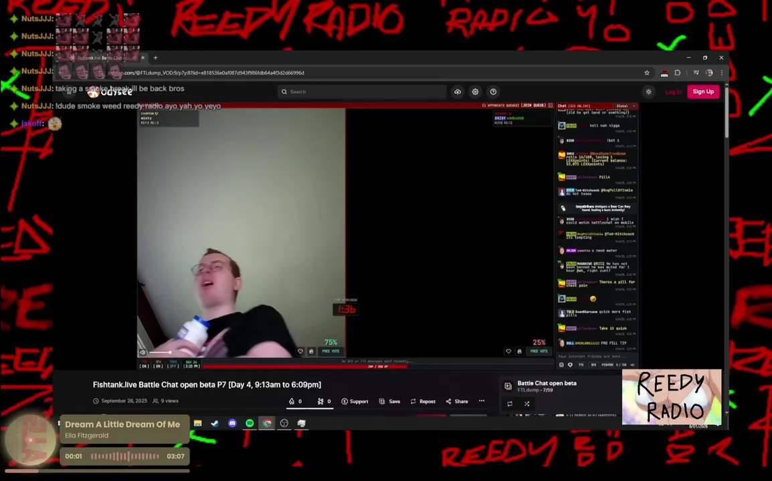Open the Odysee help question-mark icon
This screenshot has width=772, height=481.
tap(493, 92)
